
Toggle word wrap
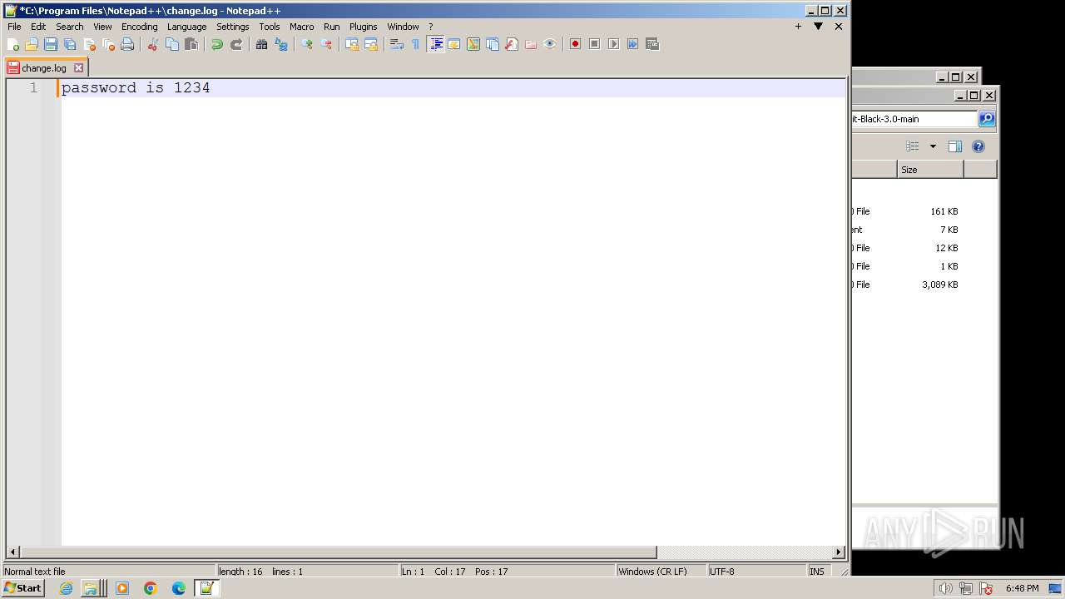[397, 44]
